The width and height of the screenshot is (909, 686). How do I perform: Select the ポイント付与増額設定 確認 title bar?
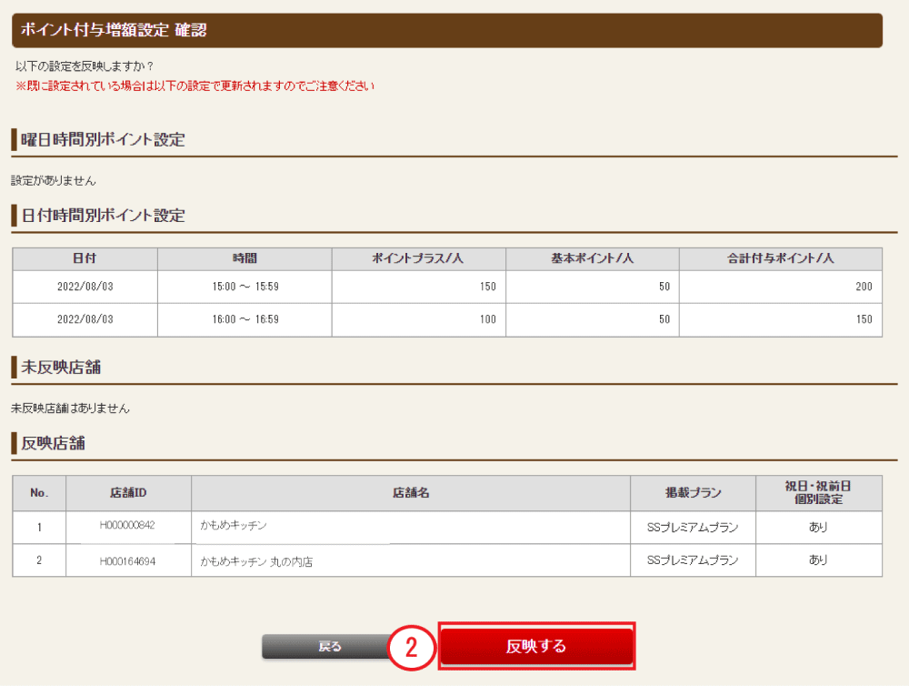(447, 30)
